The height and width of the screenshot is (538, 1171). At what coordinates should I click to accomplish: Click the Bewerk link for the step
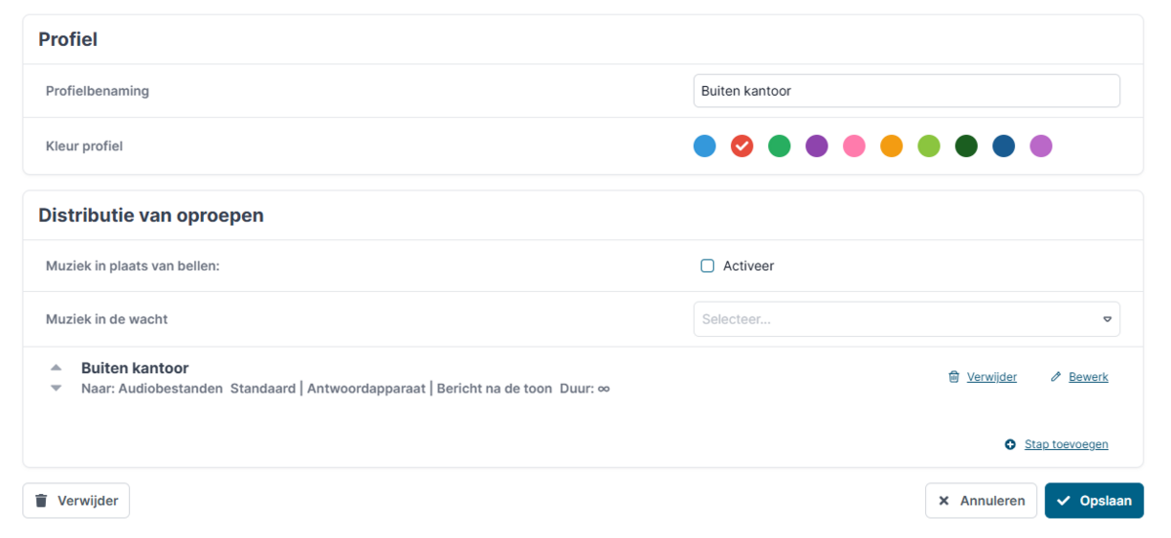1088,377
